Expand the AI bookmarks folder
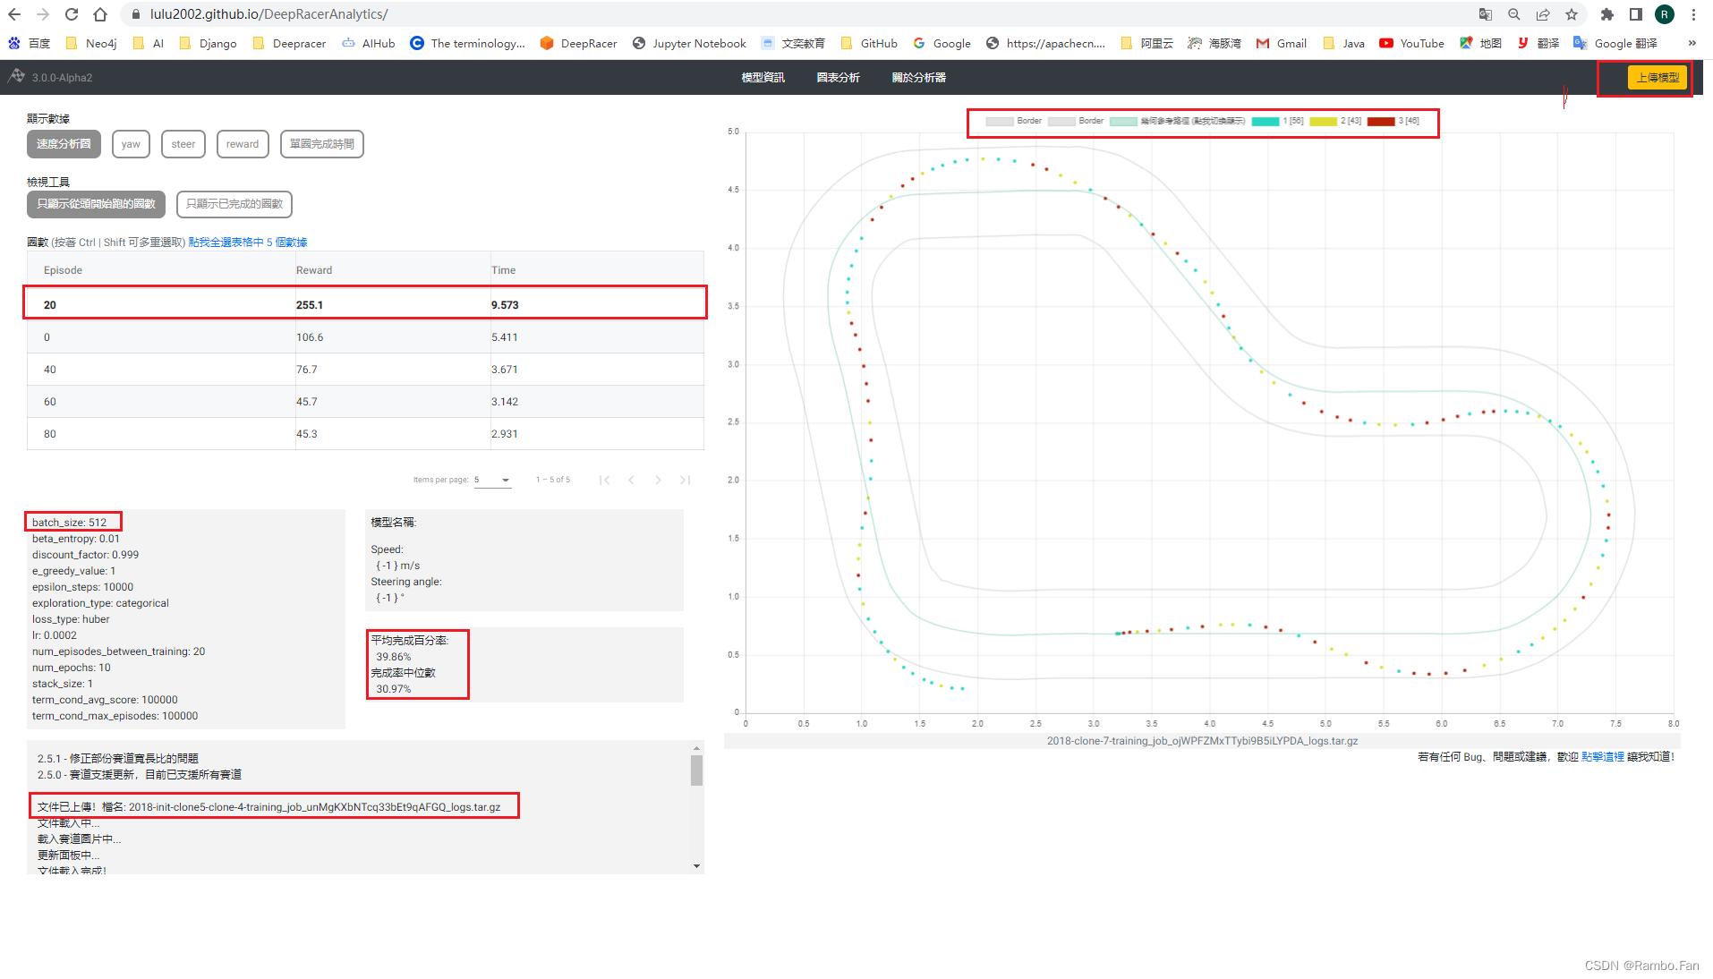This screenshot has height=979, width=1713. 148,43
